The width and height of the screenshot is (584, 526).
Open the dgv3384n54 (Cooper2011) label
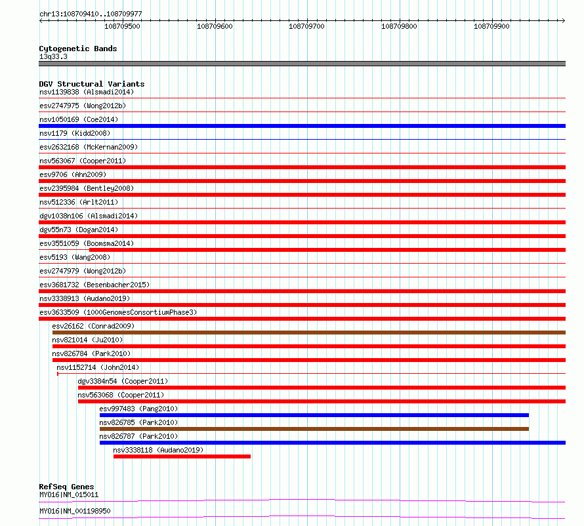coord(123,381)
